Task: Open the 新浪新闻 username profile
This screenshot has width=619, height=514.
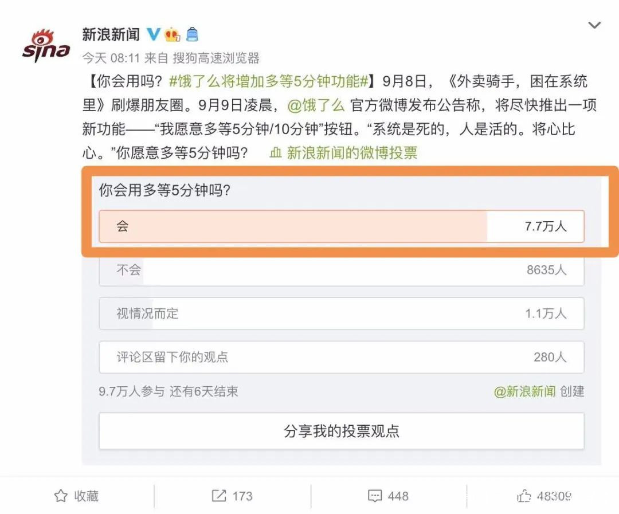Action: pos(111,34)
